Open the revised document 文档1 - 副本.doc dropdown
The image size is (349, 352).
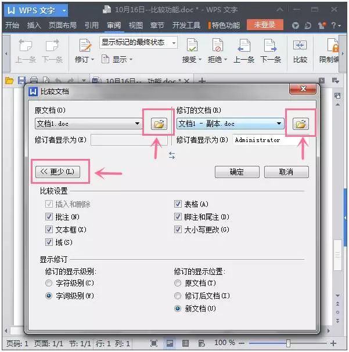pos(279,124)
